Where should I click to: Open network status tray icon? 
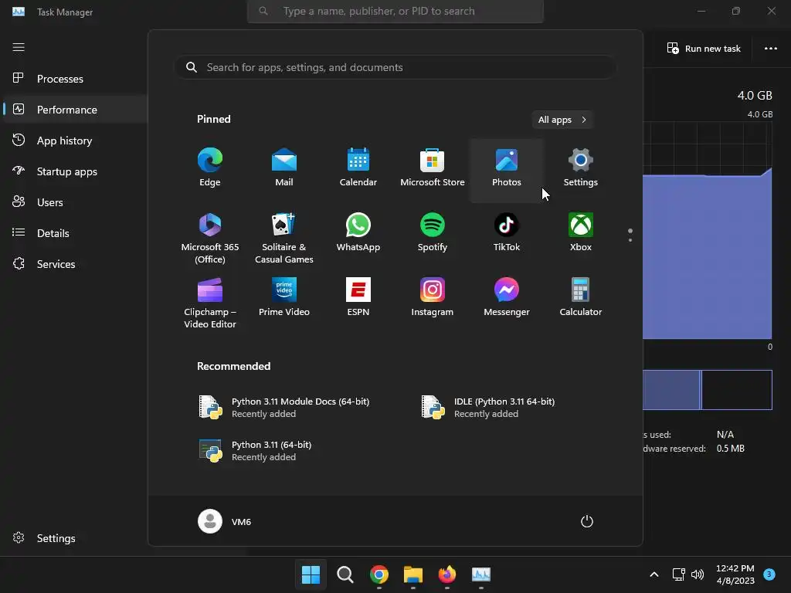pos(679,574)
